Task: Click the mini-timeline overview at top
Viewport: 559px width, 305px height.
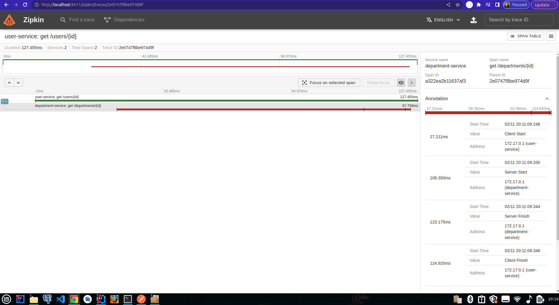Action: click(x=210, y=66)
